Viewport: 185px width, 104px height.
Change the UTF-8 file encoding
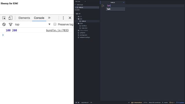click(145, 103)
